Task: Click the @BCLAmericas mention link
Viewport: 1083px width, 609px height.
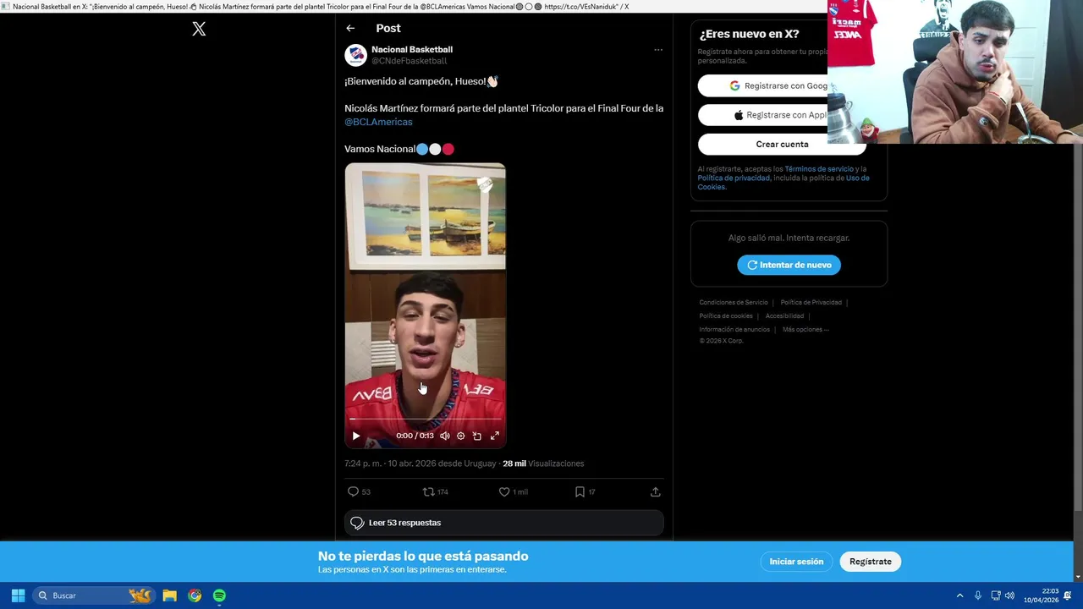Action: pos(378,122)
